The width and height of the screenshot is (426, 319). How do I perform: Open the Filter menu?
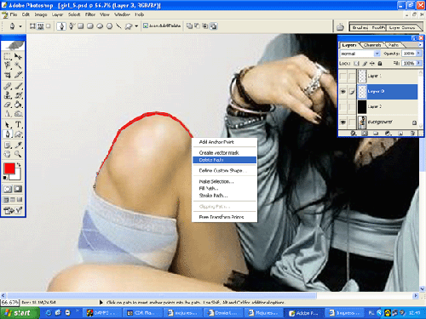(x=90, y=14)
